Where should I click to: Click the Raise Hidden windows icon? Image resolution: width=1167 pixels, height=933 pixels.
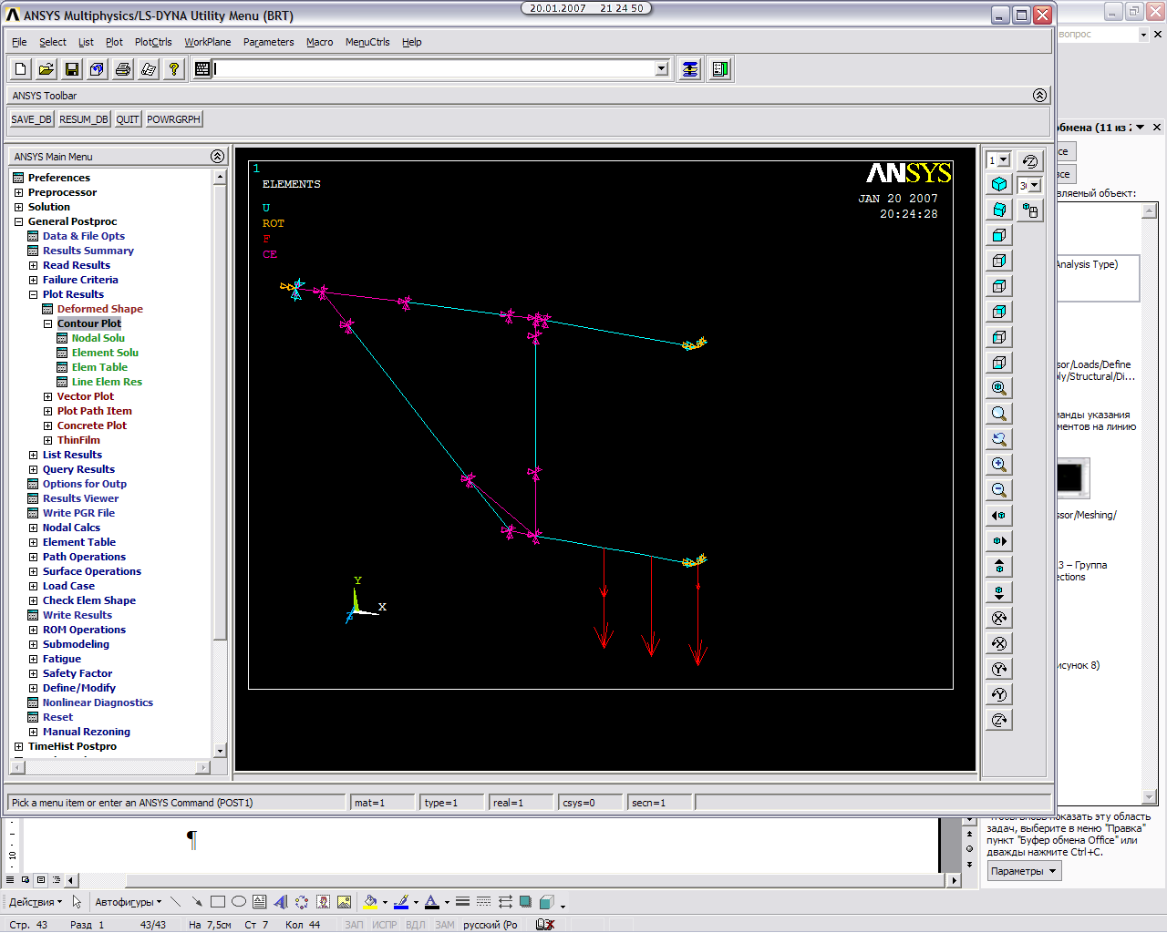click(690, 69)
